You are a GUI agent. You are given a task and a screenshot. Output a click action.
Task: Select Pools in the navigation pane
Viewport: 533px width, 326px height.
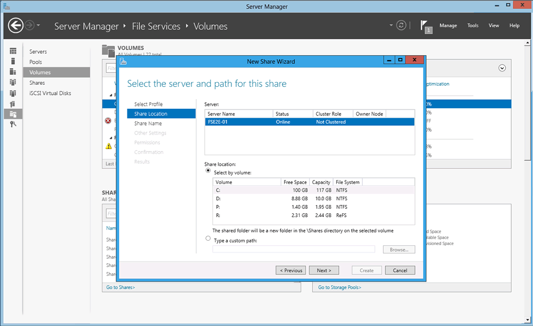pyautogui.click(x=36, y=62)
